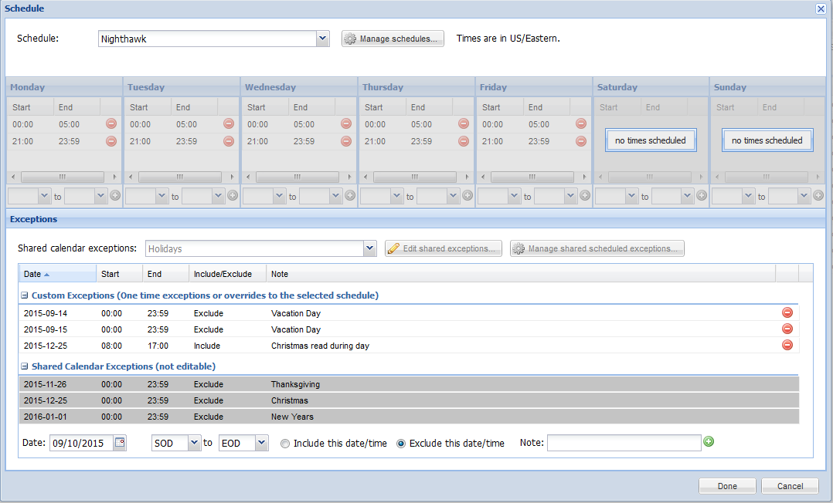Confirm changes with Done button

[726, 485]
